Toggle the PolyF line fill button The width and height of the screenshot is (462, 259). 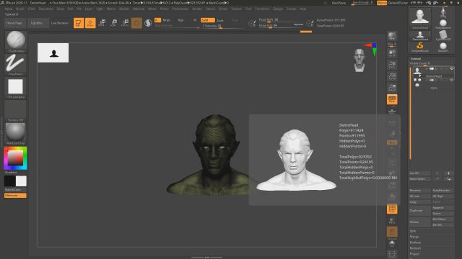tap(392, 209)
